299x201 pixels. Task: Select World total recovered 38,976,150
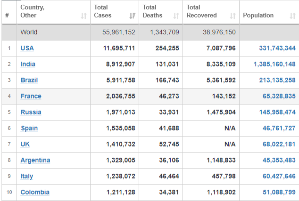point(219,32)
